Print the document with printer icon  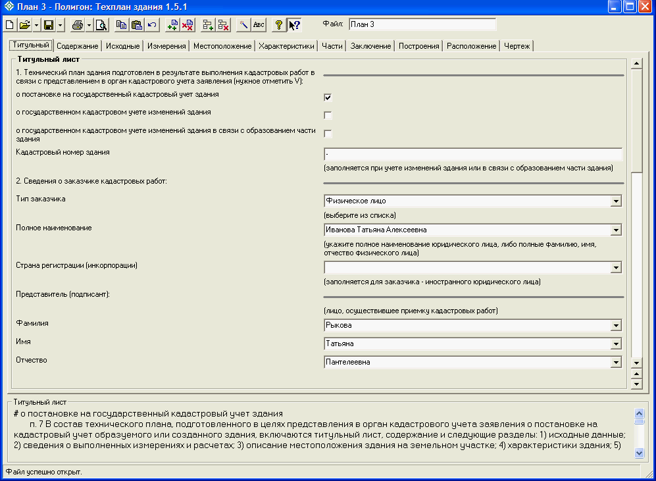78,25
